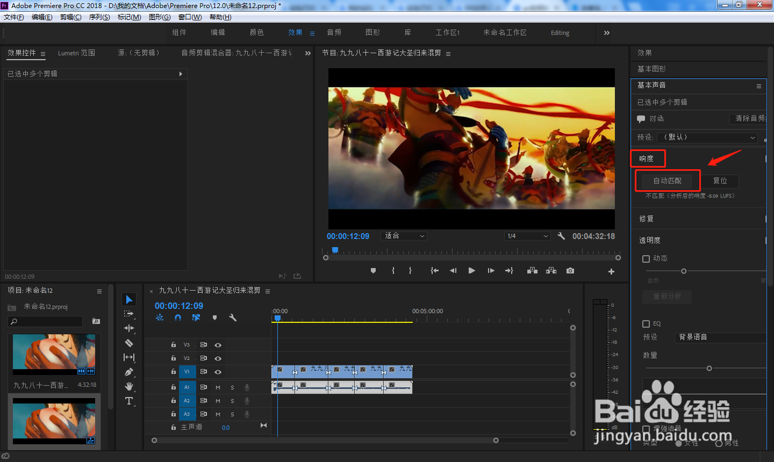Click the Extract button
This screenshot has width=774, height=462.
tap(551, 271)
